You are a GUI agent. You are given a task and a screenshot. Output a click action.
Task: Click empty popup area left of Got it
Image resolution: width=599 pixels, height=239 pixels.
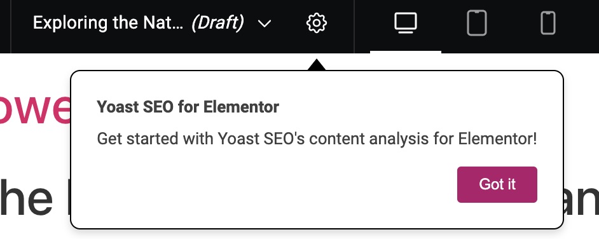click(x=268, y=184)
